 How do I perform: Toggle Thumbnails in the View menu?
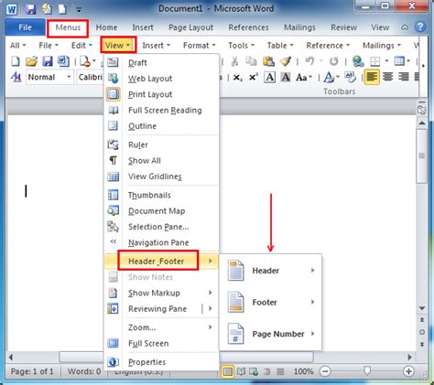pos(162,195)
